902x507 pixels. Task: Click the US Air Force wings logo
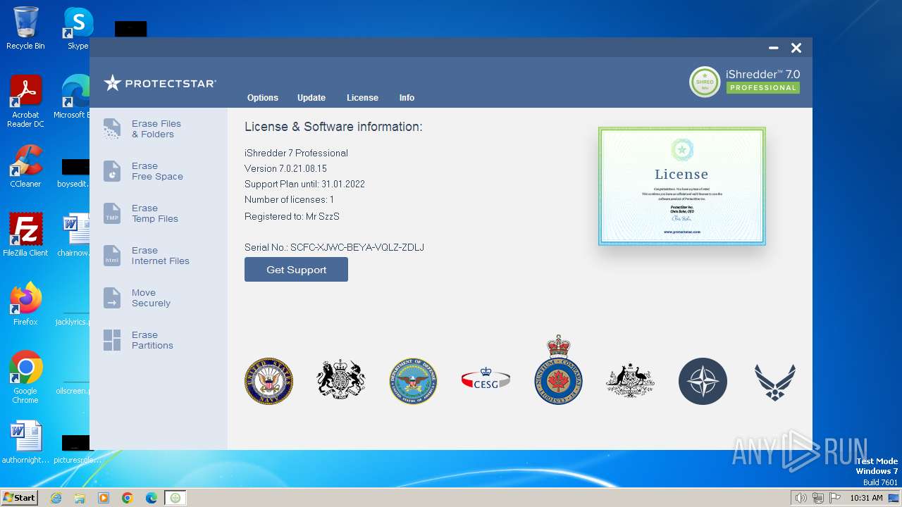tap(775, 382)
